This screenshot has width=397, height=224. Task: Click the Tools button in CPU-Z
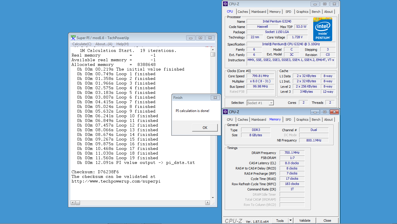tap(280, 220)
